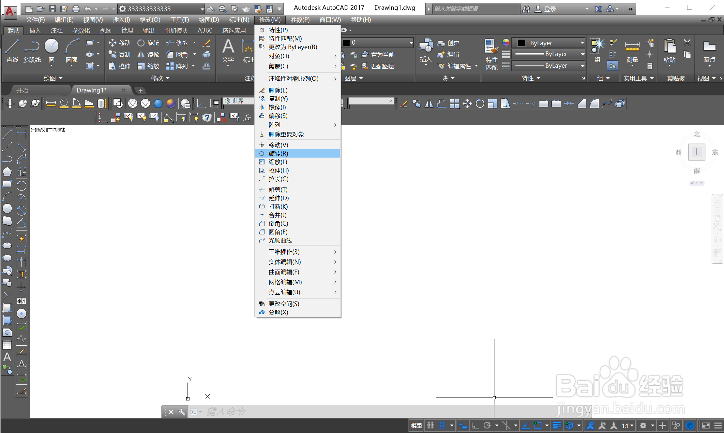Toggle ortho mode in status bar

pos(475,425)
